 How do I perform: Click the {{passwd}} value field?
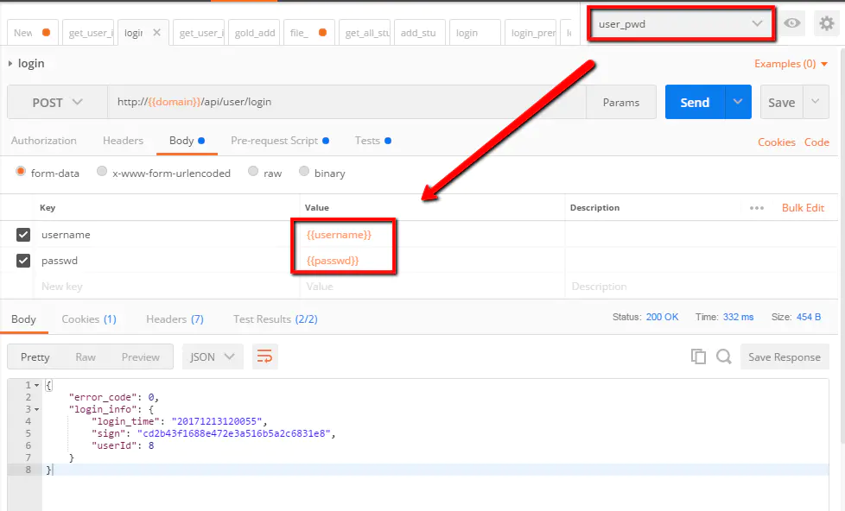pos(432,261)
